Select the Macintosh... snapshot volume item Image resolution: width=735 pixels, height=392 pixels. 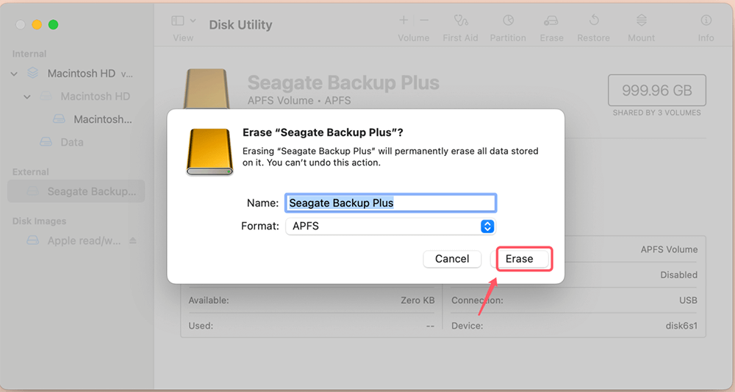pos(102,119)
